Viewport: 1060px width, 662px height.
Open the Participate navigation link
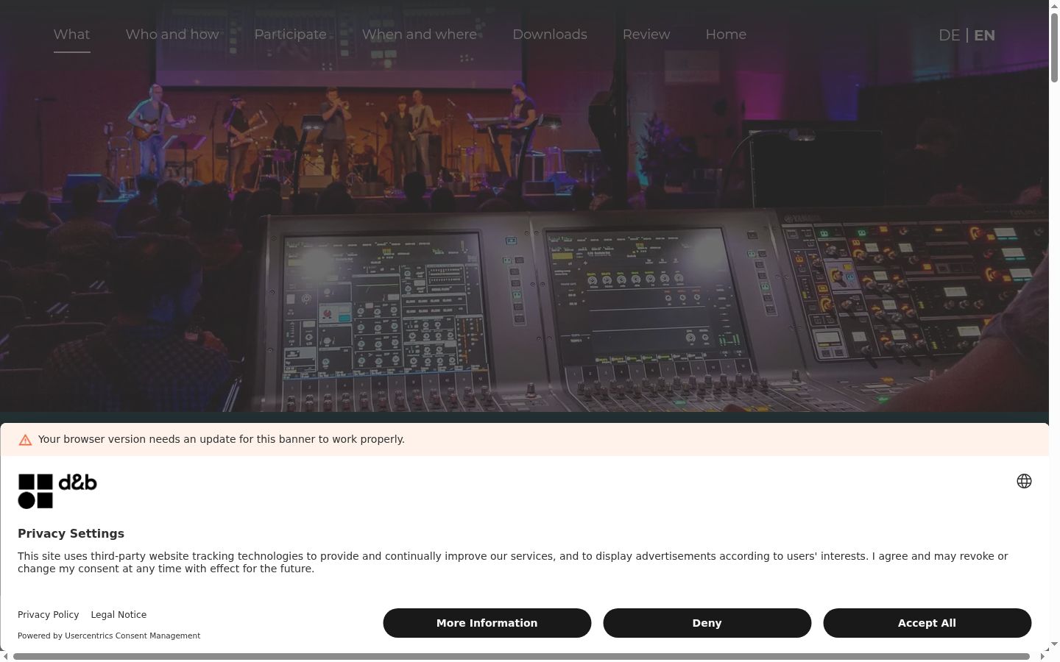click(290, 35)
